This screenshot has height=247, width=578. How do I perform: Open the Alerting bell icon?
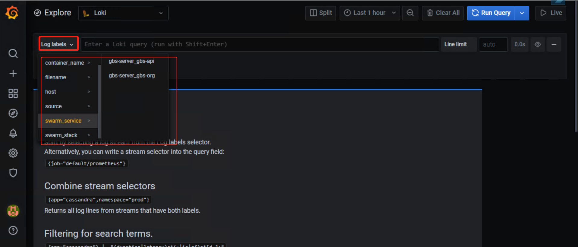pyautogui.click(x=13, y=133)
